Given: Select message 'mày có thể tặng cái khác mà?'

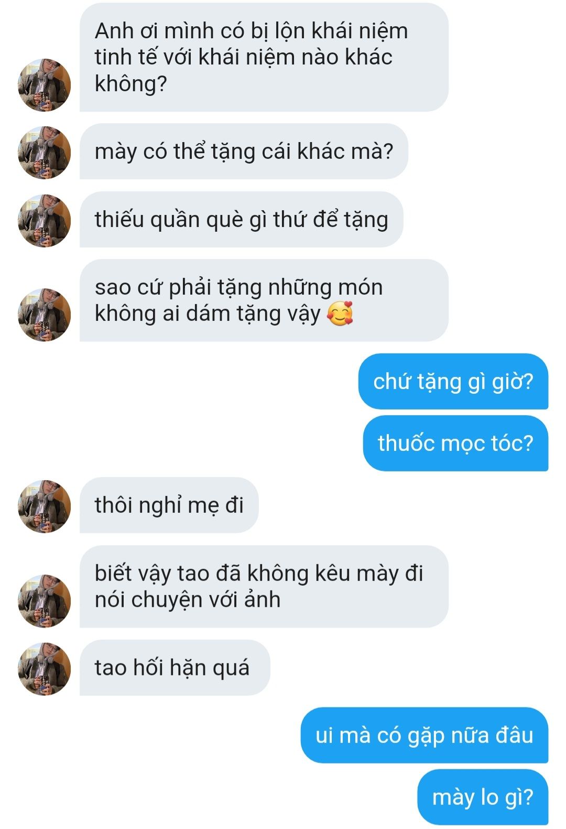Looking at the screenshot, I should (x=244, y=152).
